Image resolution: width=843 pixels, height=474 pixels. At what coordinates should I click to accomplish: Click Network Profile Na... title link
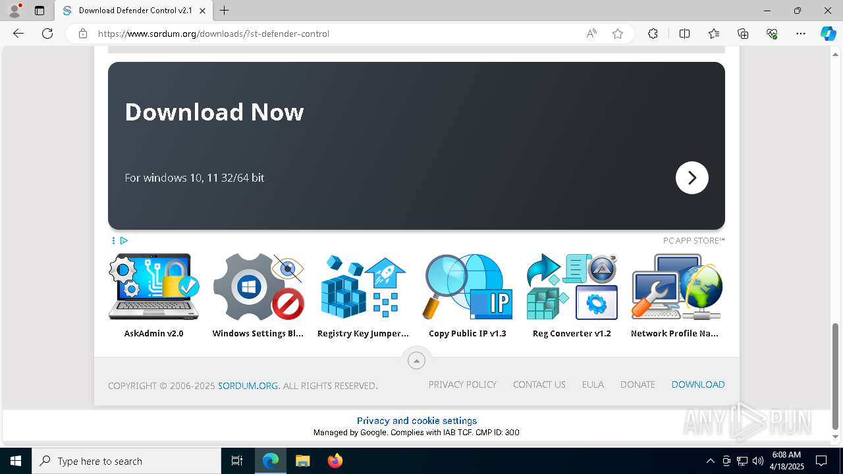[x=674, y=334]
